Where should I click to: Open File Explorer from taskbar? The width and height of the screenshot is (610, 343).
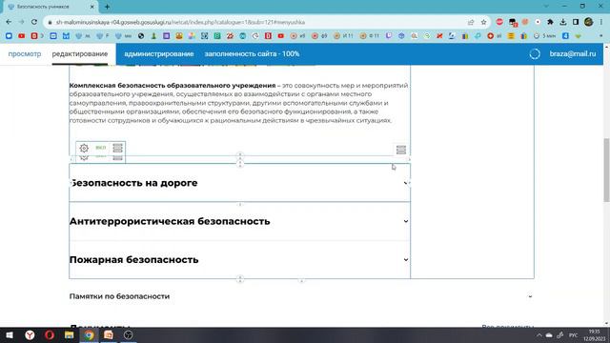coord(70,334)
